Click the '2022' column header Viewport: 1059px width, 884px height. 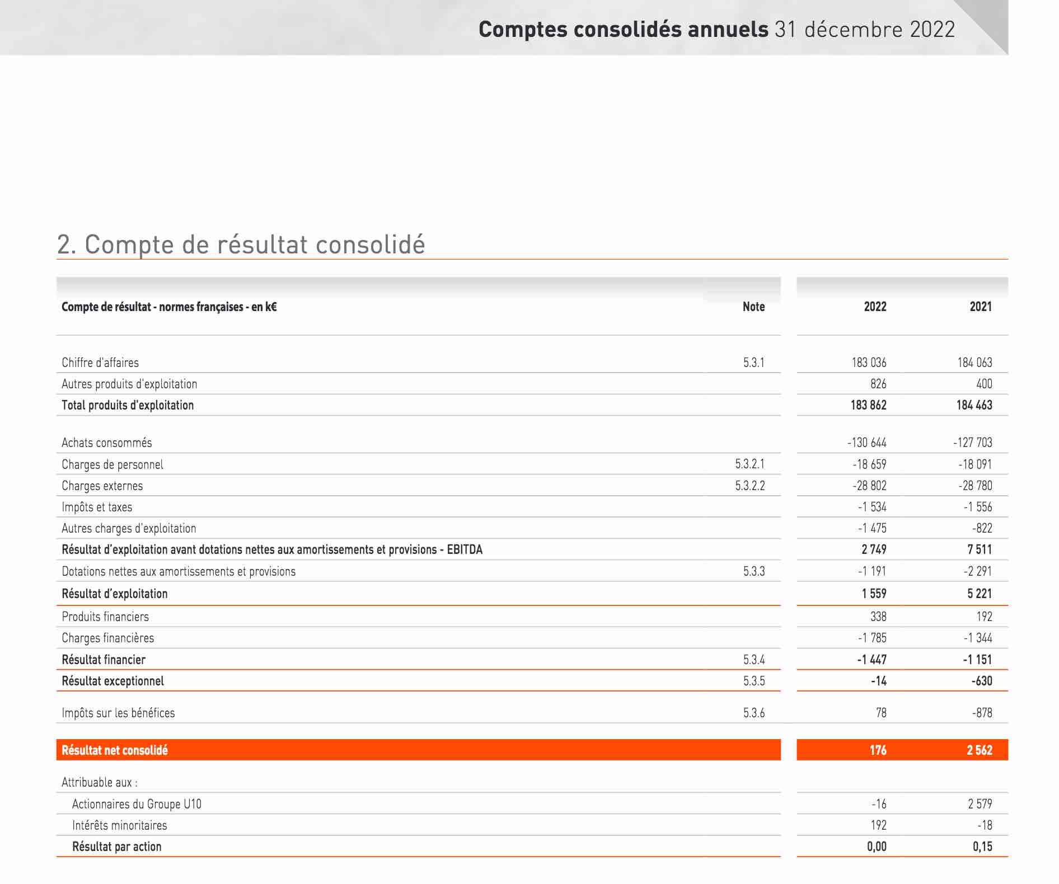coord(875,307)
